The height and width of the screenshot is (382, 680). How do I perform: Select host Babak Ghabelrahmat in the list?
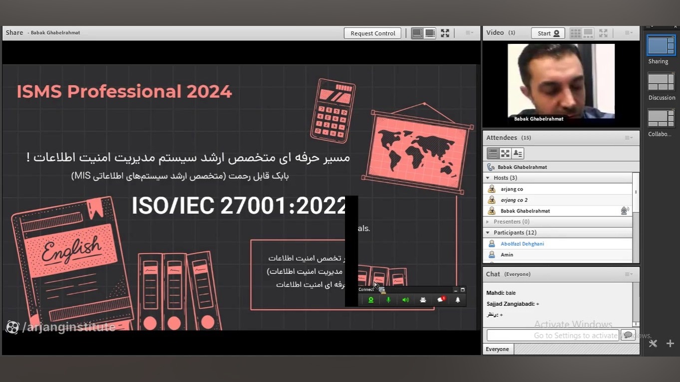(x=558, y=211)
